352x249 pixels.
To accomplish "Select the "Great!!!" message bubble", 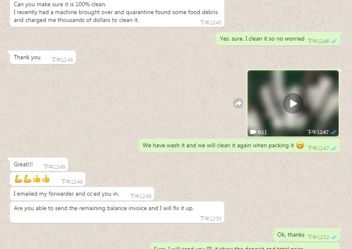I will coord(39,165).
